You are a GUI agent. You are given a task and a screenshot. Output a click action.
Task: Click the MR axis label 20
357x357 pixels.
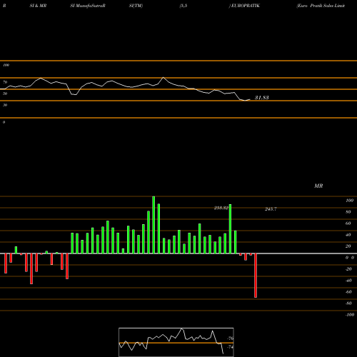348,246
